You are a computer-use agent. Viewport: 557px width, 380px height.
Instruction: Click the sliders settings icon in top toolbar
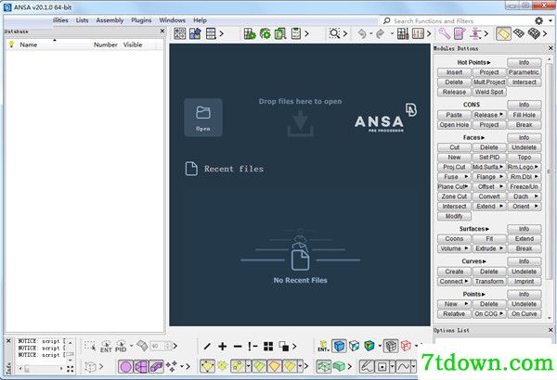point(418,33)
